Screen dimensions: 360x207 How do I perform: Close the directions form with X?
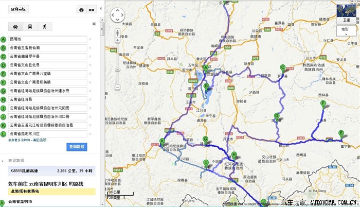point(94,24)
